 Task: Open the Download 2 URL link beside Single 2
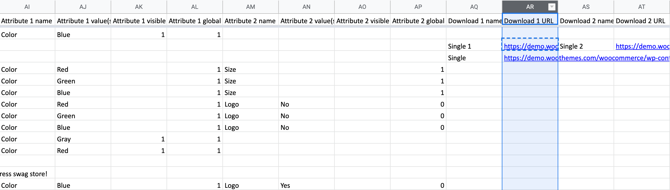pyautogui.click(x=642, y=46)
